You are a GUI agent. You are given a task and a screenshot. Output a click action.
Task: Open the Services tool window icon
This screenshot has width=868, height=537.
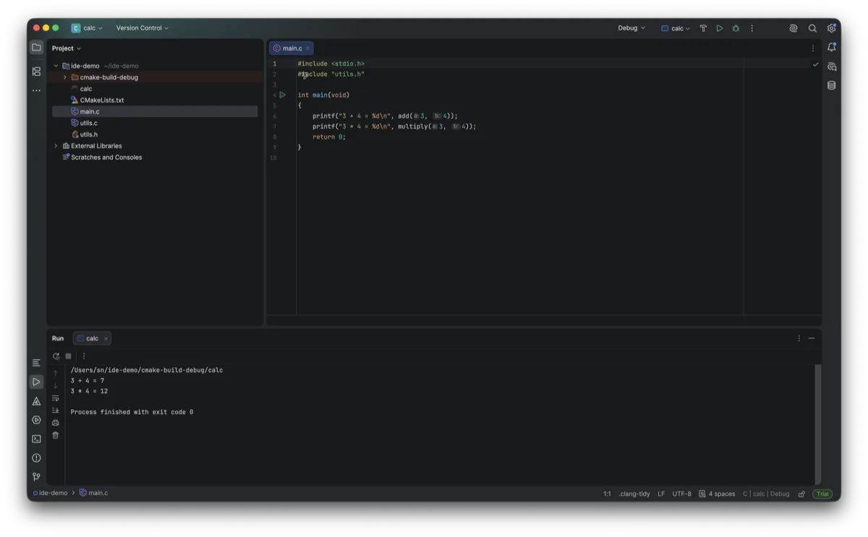[x=36, y=420]
